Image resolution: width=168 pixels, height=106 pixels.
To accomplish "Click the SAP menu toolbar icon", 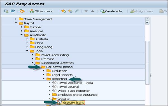I will coord(13,11).
